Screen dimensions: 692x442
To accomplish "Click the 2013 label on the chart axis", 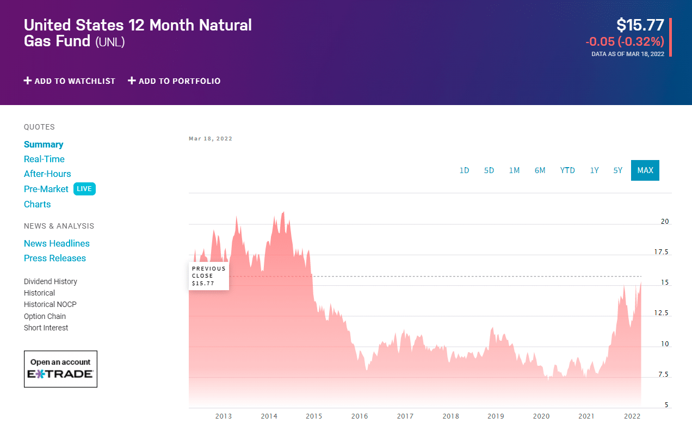I will pyautogui.click(x=224, y=416).
